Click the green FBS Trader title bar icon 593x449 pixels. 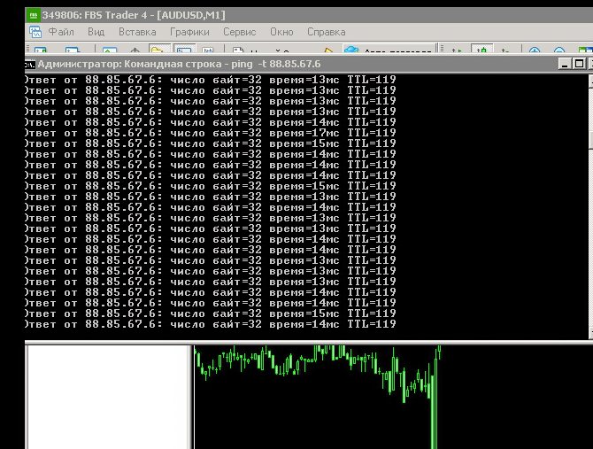click(34, 16)
